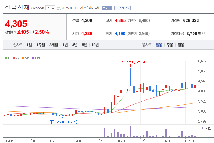Open the calendar icon beside 2025.01.16 date
The height and width of the screenshot is (143, 214).
[59, 9]
